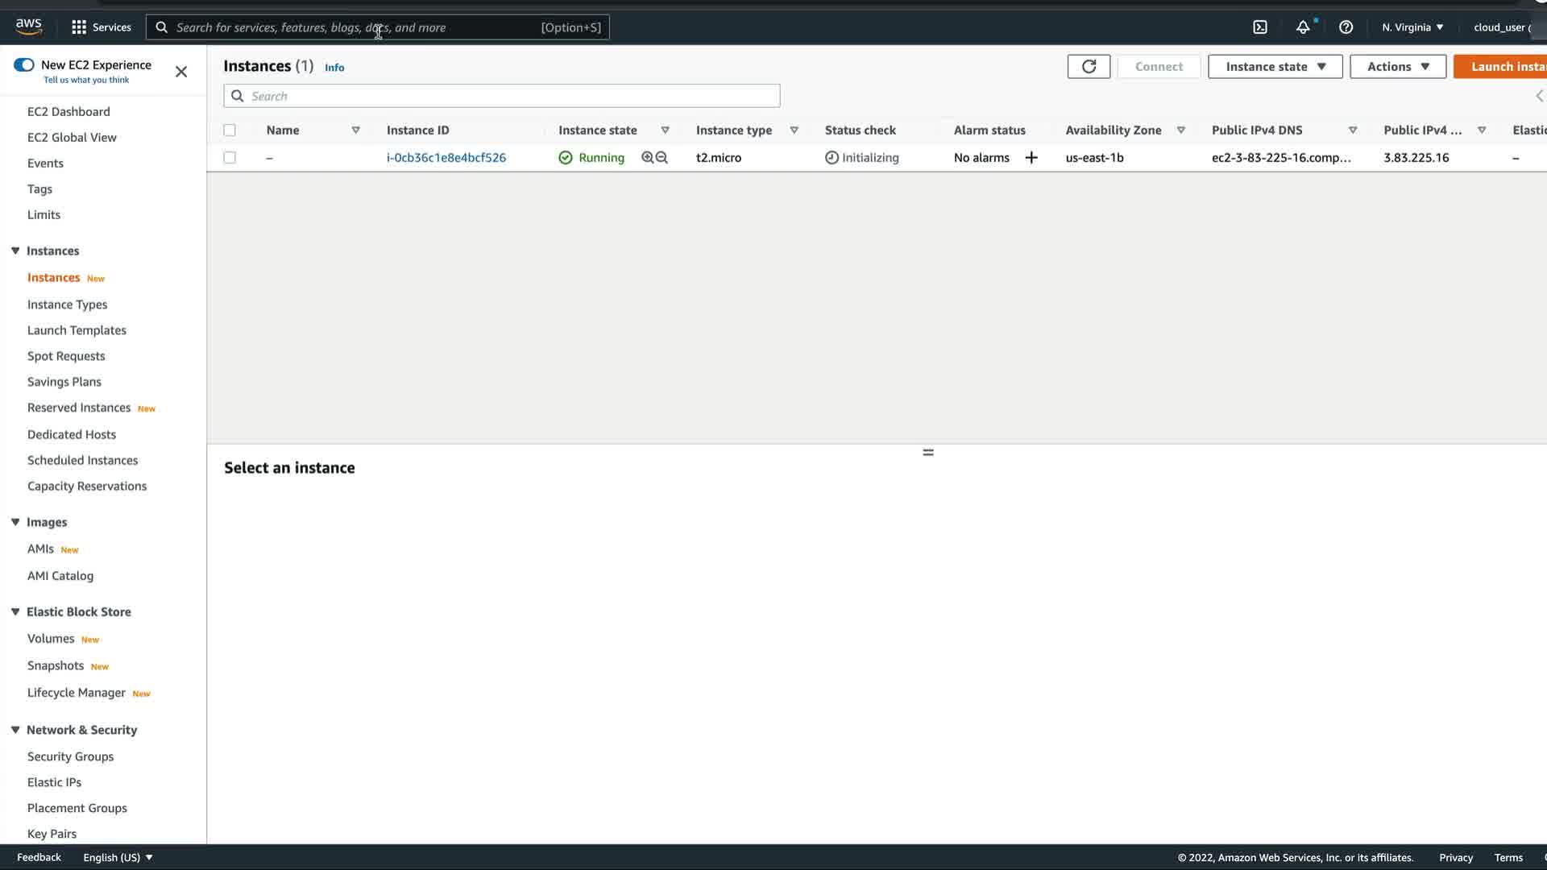Open AWS CloudShell from the top bar
This screenshot has height=870, width=1547.
click(1260, 27)
